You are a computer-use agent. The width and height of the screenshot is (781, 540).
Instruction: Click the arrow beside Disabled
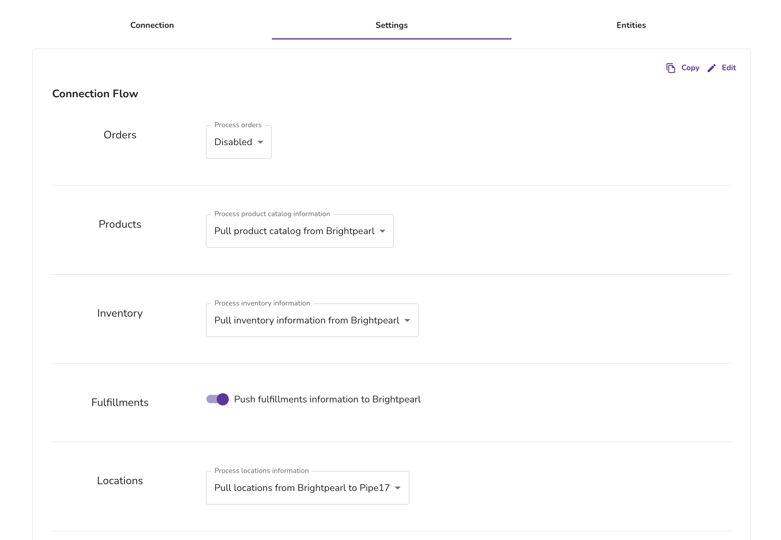click(x=260, y=142)
